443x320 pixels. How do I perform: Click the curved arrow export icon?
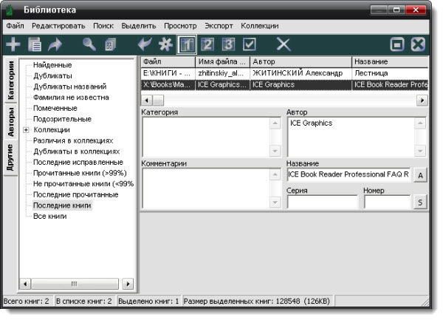[x=55, y=44]
